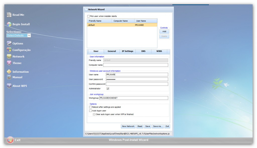Screen dimensions: 257x148
Task: Open the Read Me section icon
Action: [x=9, y=15]
